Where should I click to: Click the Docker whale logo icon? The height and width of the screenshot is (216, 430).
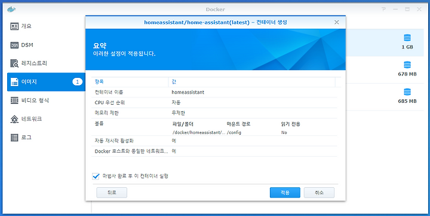(x=11, y=10)
